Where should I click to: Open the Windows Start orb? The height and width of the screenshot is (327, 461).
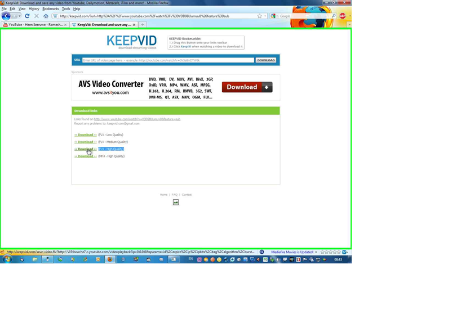[7, 259]
